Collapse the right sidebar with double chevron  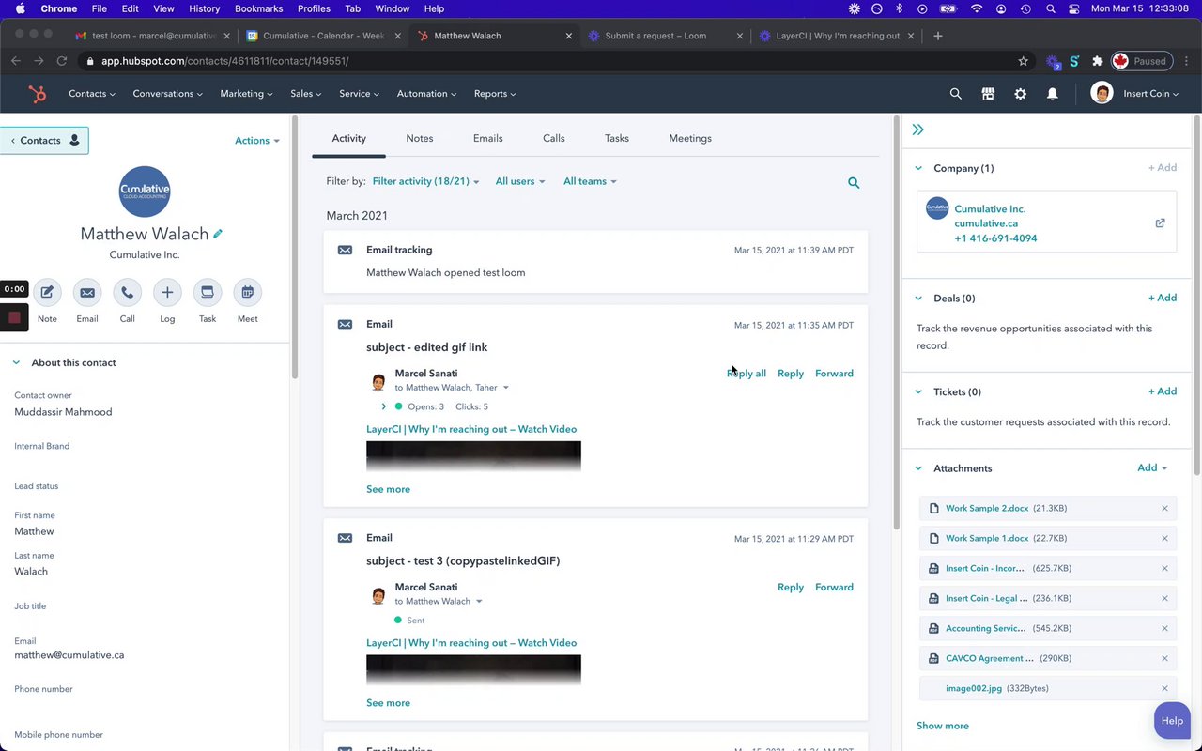(917, 130)
